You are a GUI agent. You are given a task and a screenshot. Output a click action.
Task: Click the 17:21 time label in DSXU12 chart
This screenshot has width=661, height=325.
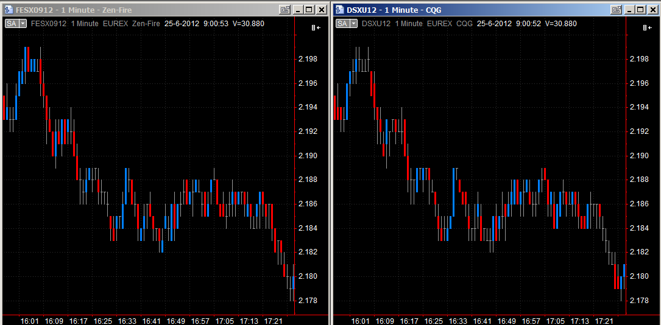(604, 321)
